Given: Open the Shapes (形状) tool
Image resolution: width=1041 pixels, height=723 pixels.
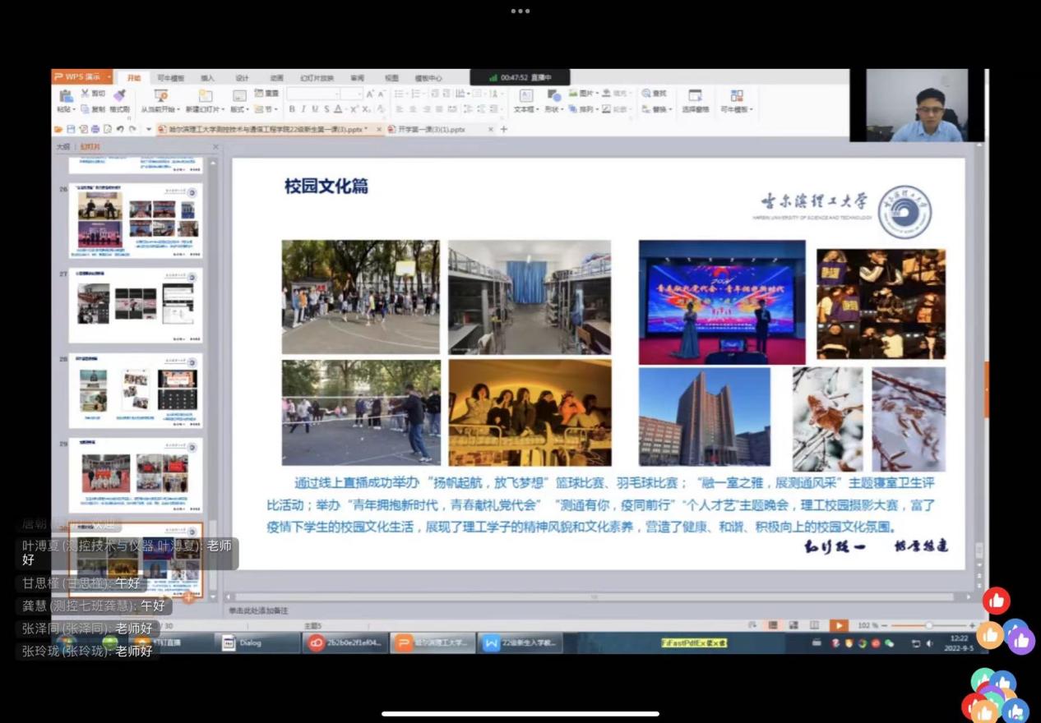Looking at the screenshot, I should pos(553,96).
